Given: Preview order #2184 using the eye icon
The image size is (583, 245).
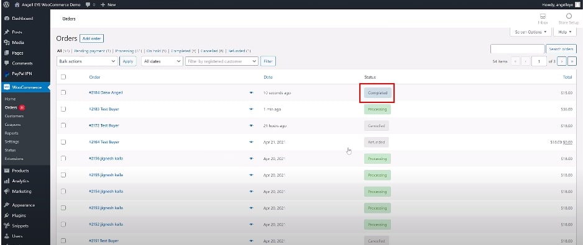Looking at the screenshot, I should tap(251, 93).
